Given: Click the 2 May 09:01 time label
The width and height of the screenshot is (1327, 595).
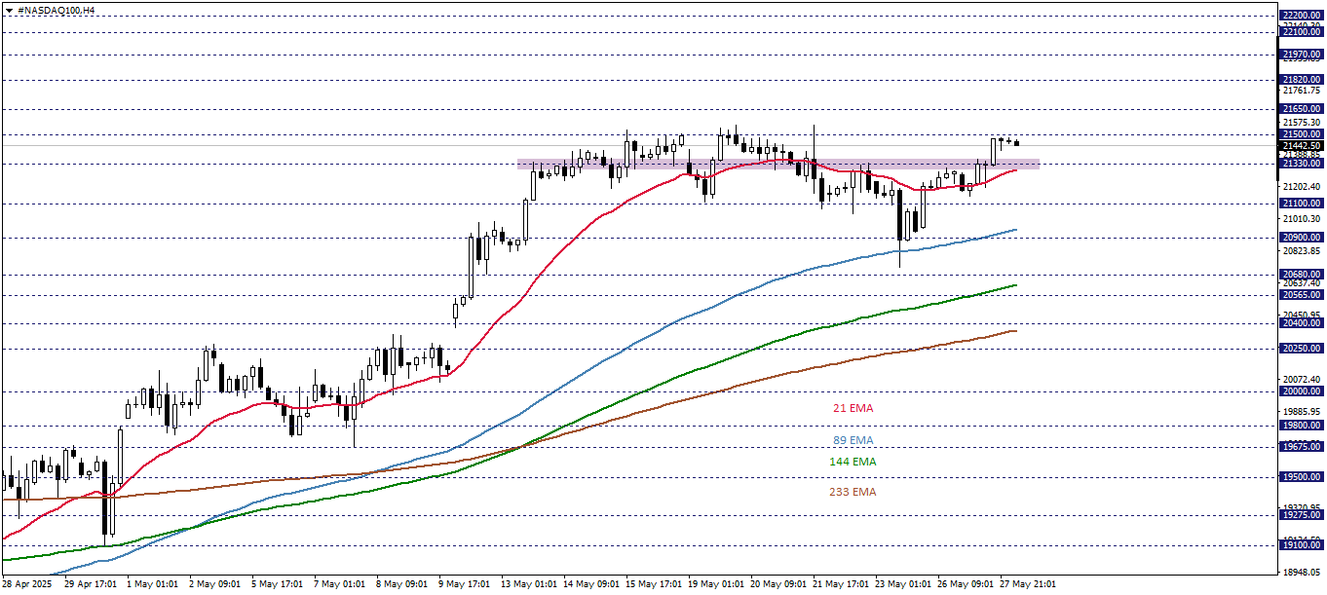Looking at the screenshot, I should [215, 585].
